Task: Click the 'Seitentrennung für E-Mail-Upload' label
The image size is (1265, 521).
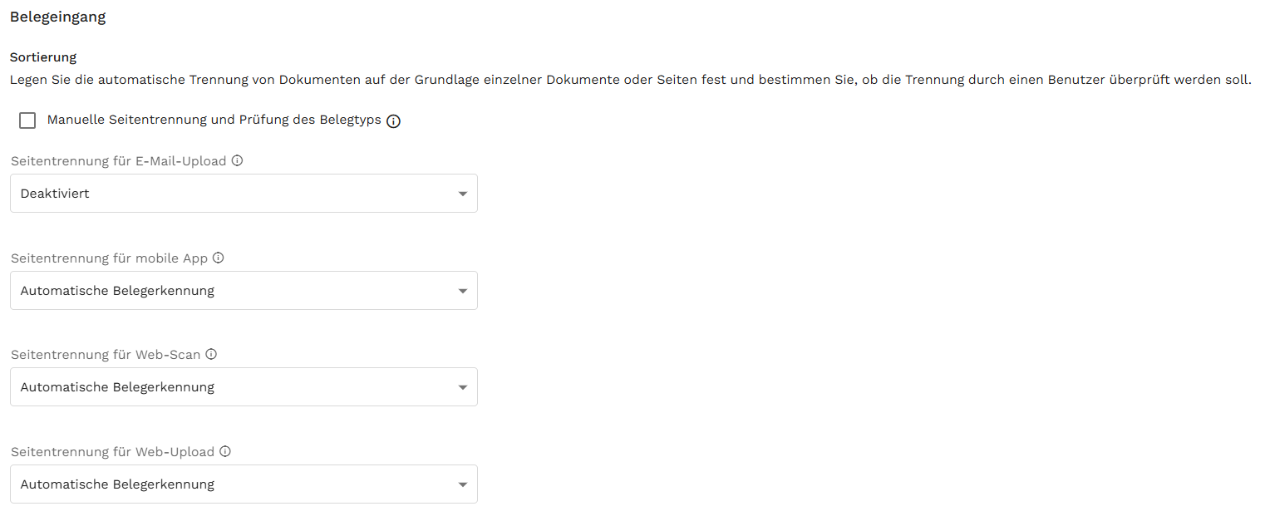Action: [x=118, y=161]
